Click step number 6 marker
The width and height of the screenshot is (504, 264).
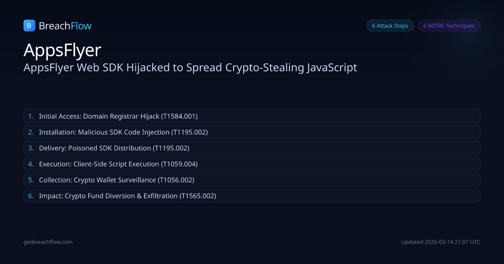31,196
